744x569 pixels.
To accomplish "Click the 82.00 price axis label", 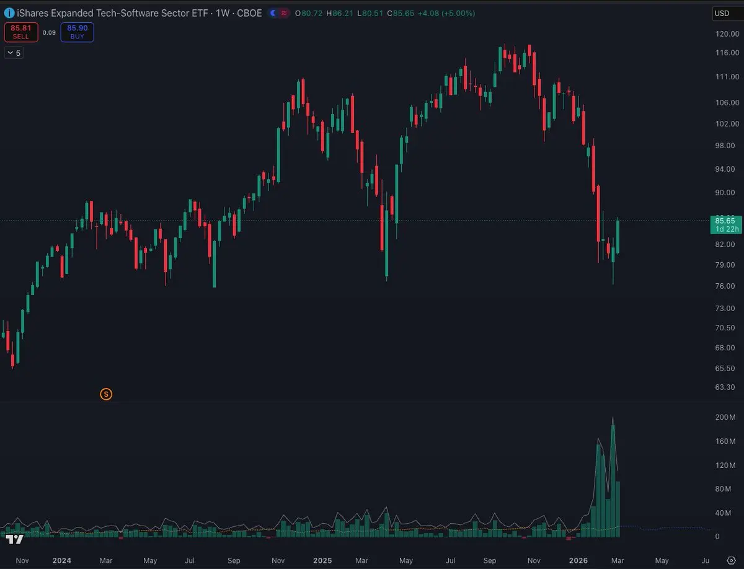I will coord(726,244).
